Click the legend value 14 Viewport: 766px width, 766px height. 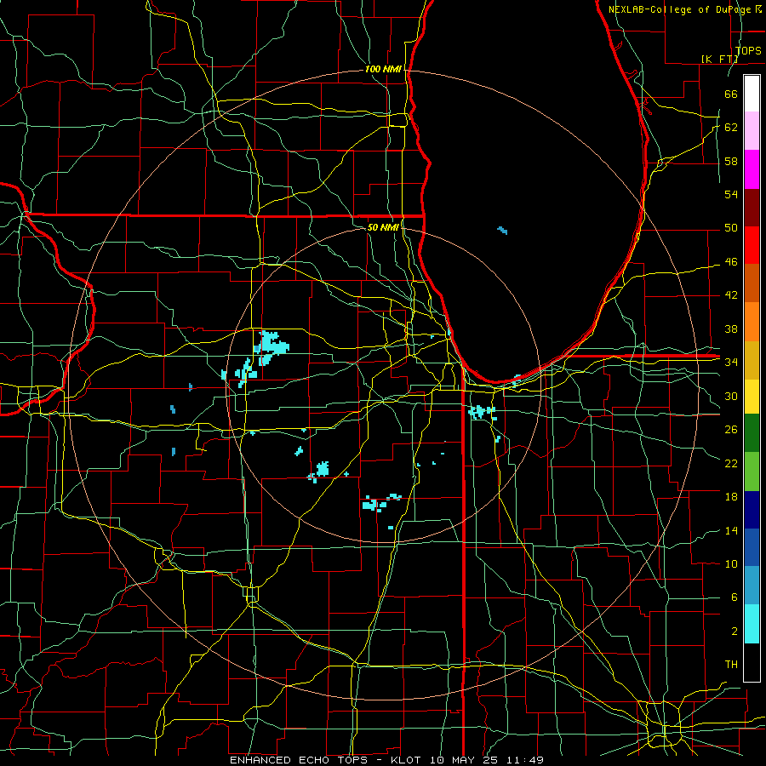coord(731,530)
